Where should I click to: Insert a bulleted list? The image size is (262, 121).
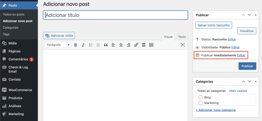pos(91,45)
